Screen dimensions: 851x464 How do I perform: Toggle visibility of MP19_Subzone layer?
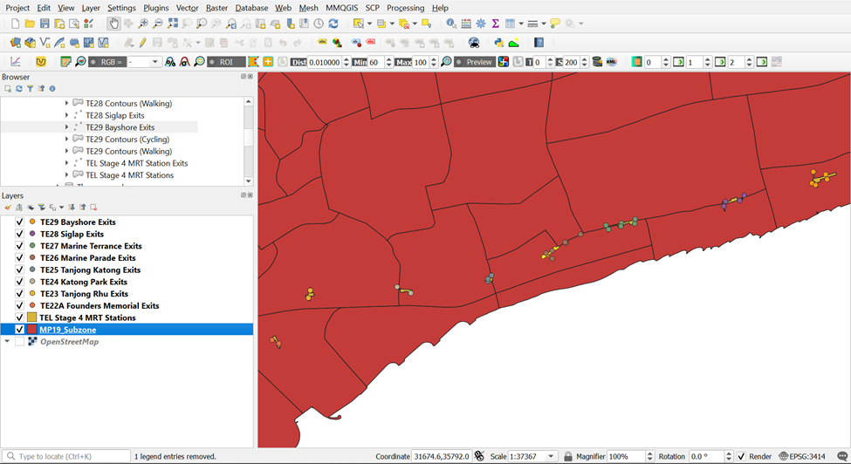tap(19, 330)
